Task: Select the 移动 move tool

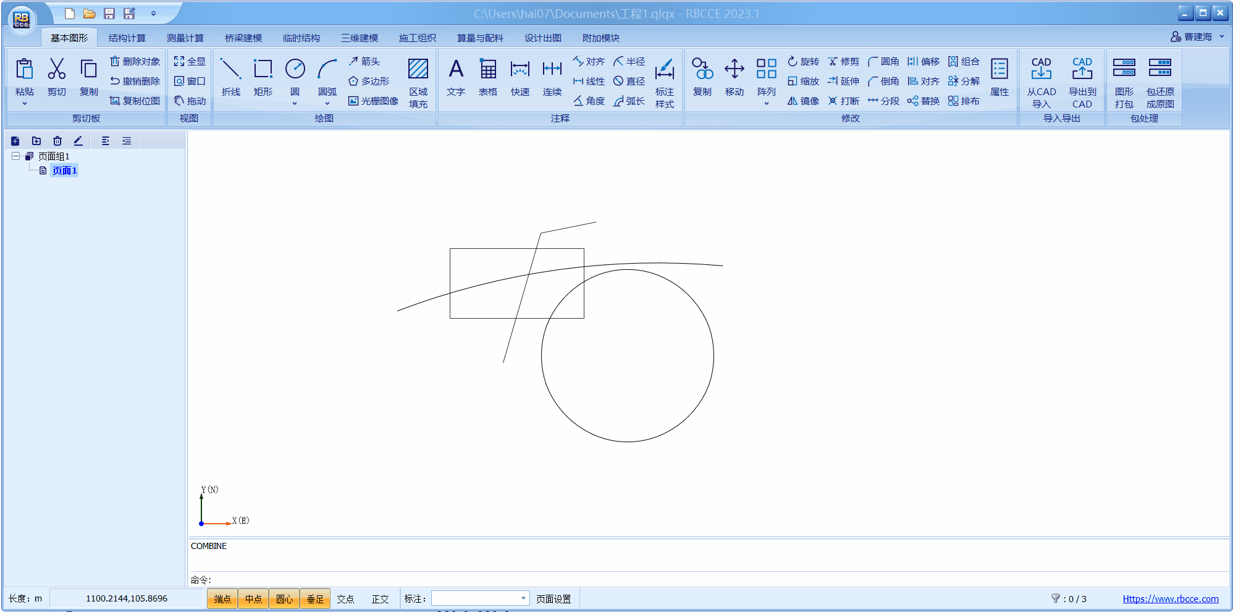Action: click(x=734, y=77)
